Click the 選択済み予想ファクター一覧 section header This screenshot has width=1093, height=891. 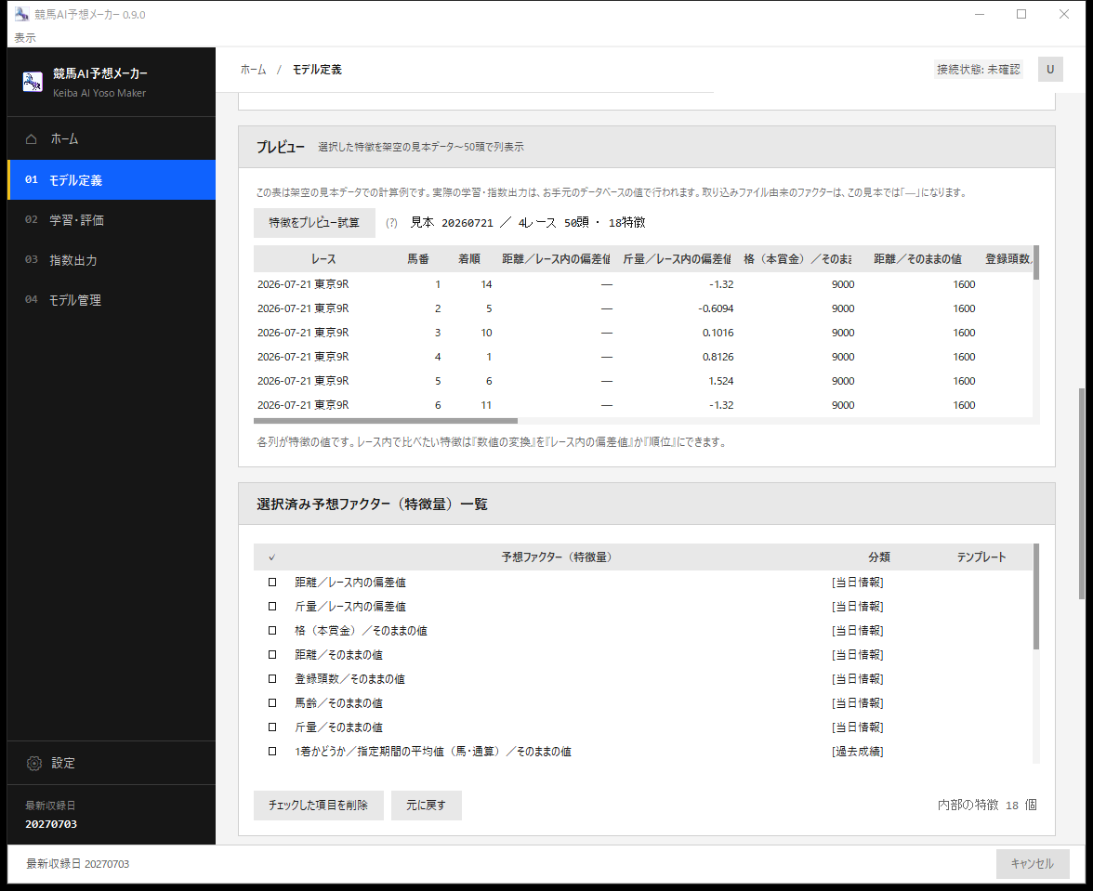pyautogui.click(x=646, y=504)
